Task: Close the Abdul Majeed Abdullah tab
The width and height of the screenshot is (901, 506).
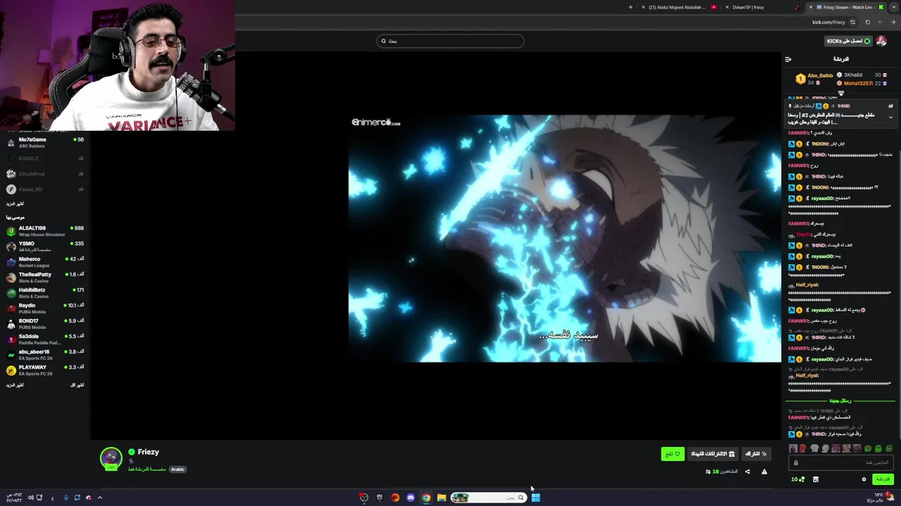Action: point(643,7)
